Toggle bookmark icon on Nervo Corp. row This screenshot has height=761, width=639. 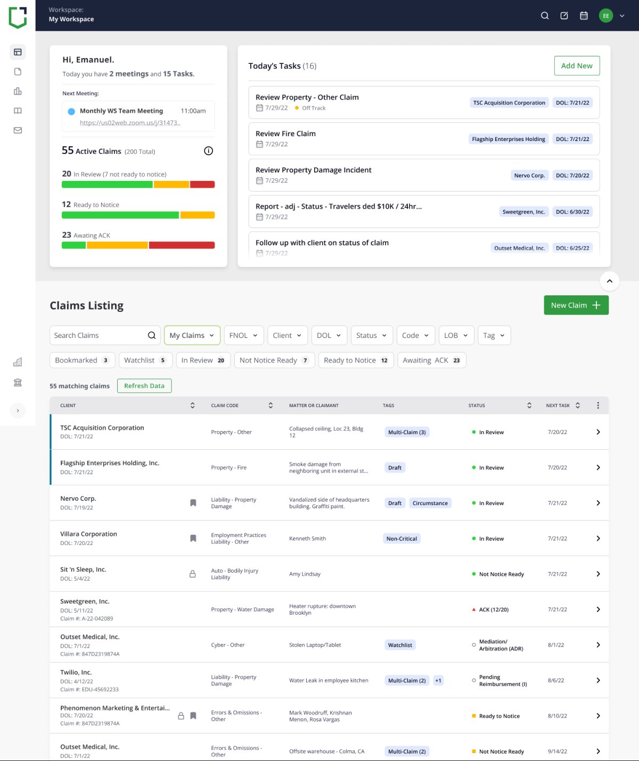click(193, 503)
